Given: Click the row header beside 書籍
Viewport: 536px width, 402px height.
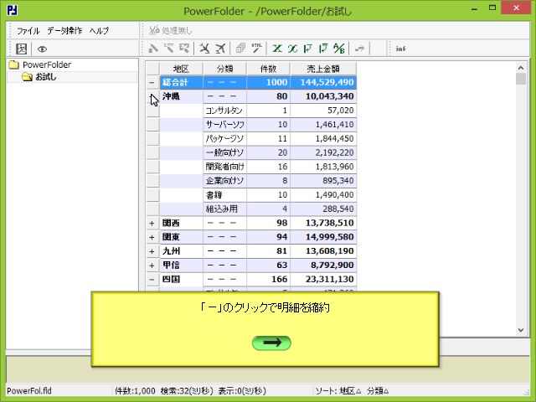Looking at the screenshot, I should (152, 195).
